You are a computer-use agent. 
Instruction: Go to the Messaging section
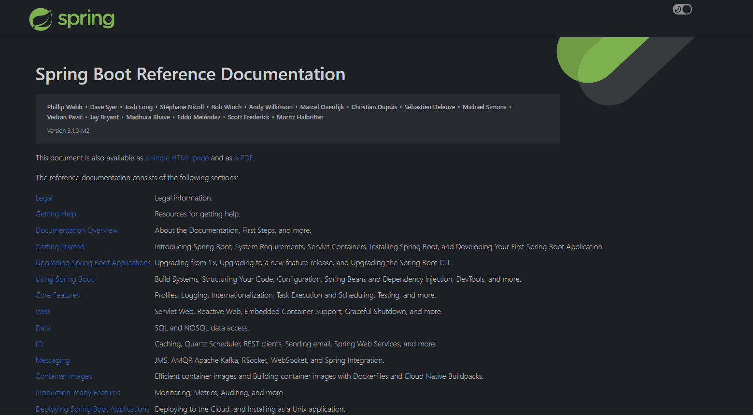[x=53, y=360]
